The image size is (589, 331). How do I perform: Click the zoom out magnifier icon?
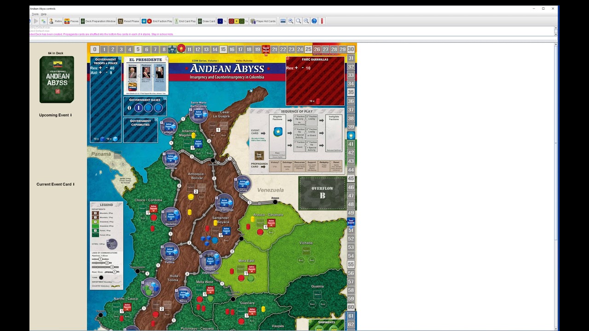[306, 21]
